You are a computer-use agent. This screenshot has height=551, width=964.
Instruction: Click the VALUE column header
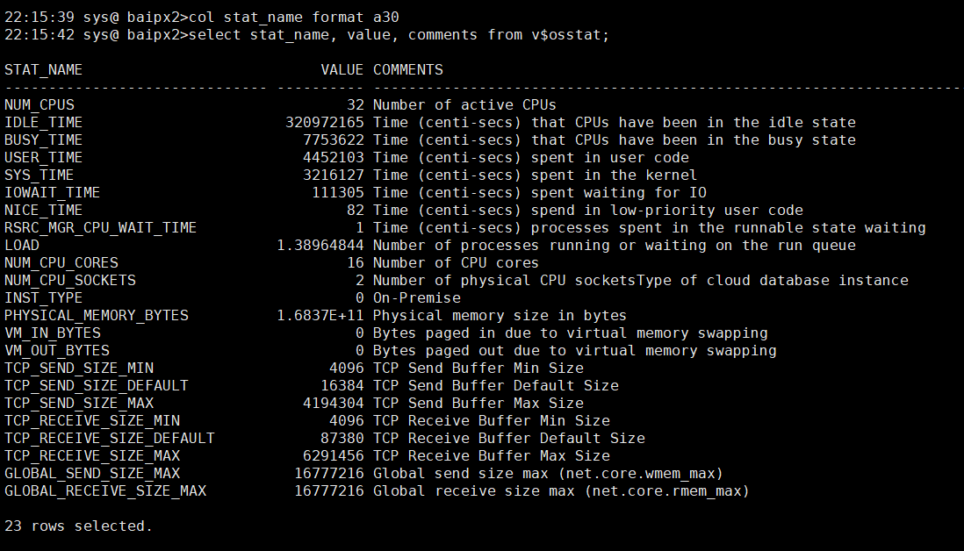(342, 69)
